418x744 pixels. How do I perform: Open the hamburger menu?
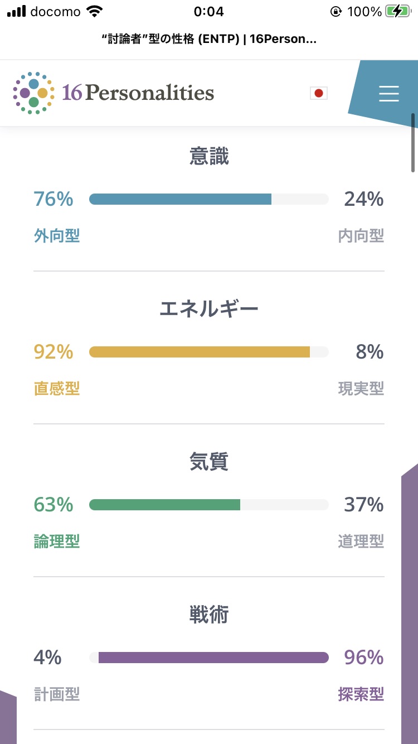click(388, 93)
